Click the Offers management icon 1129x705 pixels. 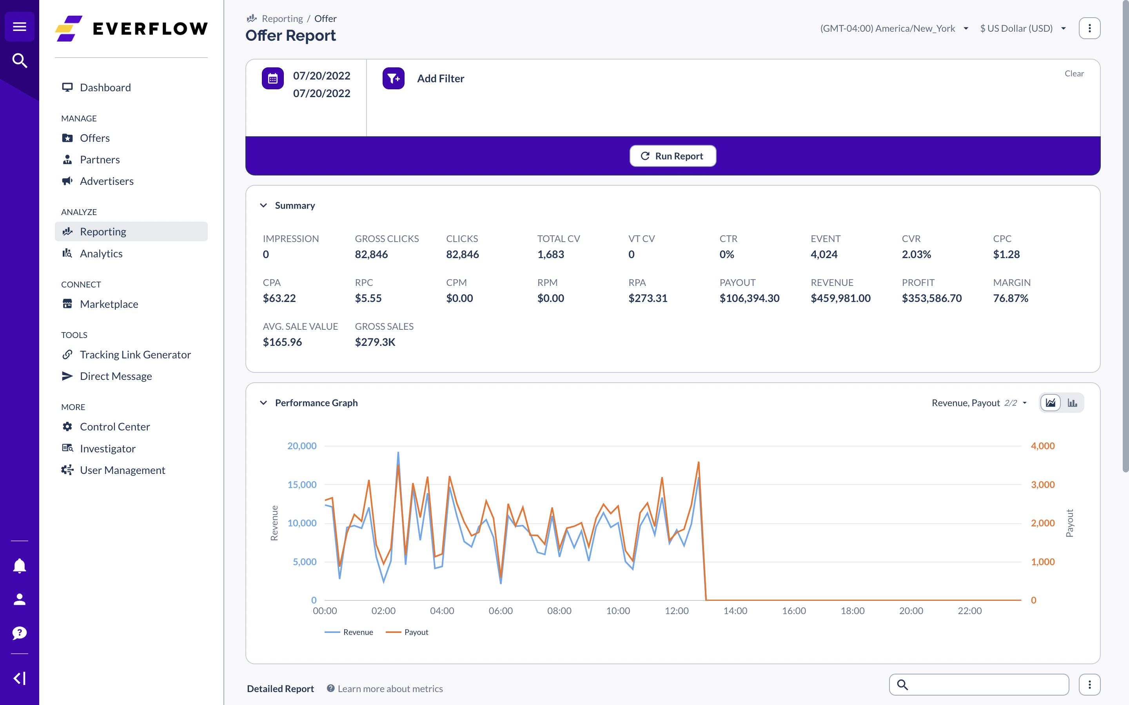(x=67, y=137)
